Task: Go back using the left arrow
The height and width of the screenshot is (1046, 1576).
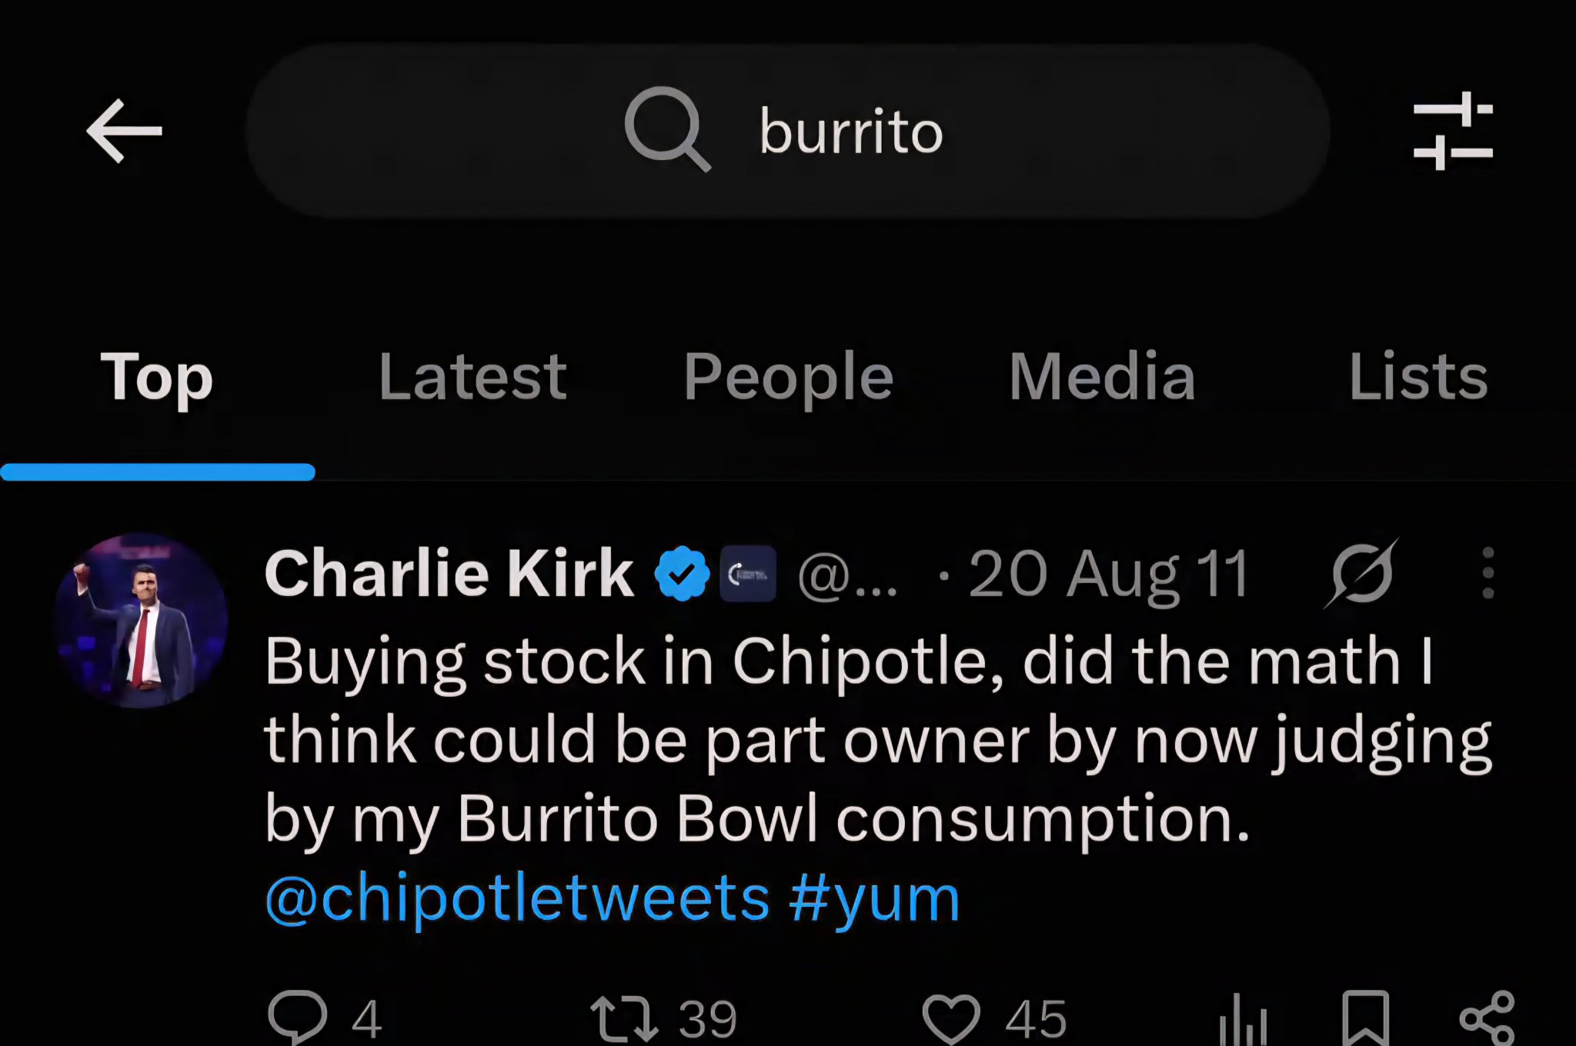Action: point(124,131)
